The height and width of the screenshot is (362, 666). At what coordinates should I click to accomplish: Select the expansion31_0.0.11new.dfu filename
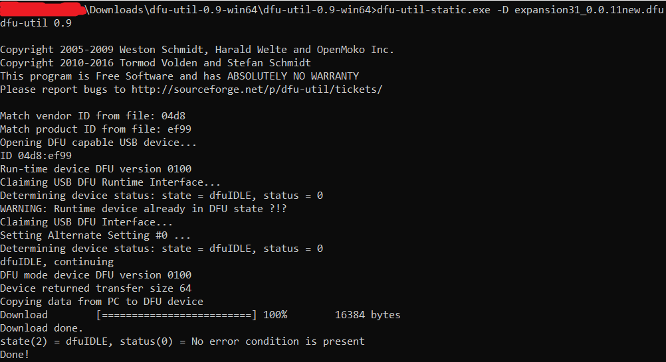coord(590,10)
